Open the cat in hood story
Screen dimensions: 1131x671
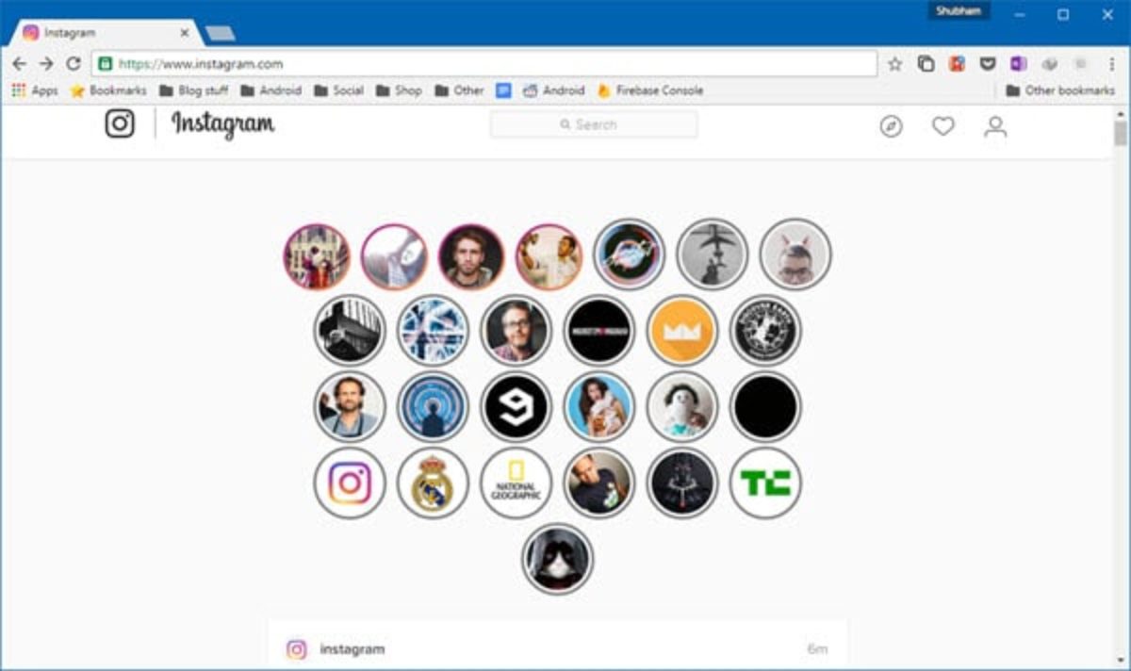[558, 559]
